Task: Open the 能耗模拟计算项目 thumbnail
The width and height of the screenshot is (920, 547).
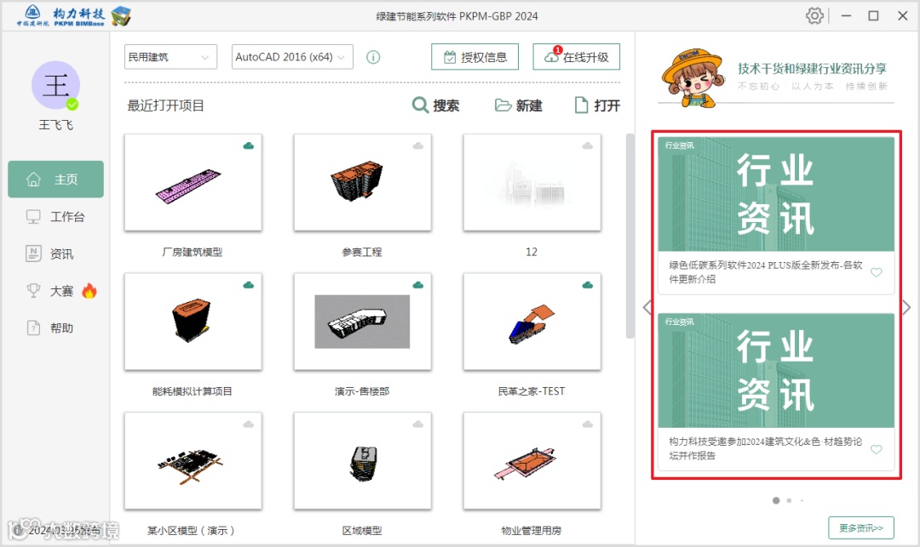Action: pyautogui.click(x=193, y=322)
